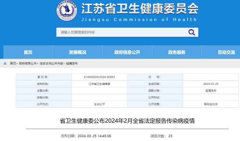This screenshot has width=240, height=141.
Task: Click the site title 江苏省卫生健康委员会
Action: tap(140, 9)
